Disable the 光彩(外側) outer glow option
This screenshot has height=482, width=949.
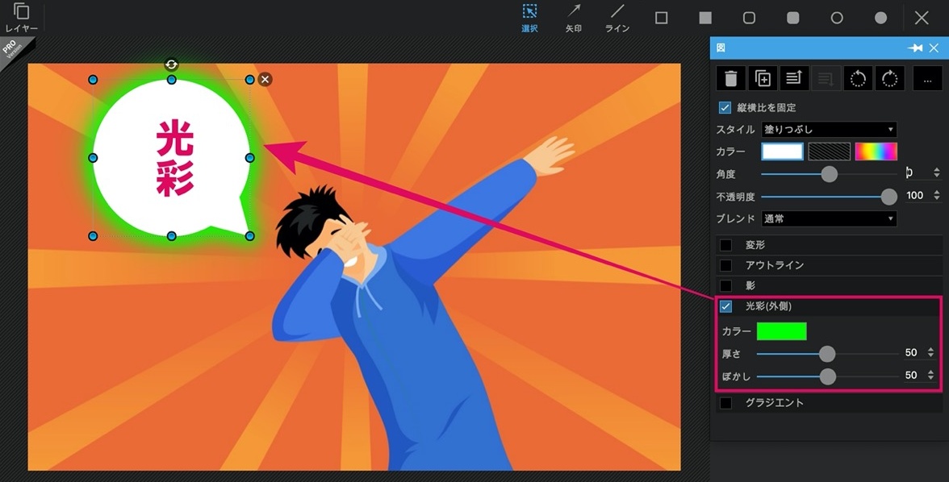click(725, 306)
